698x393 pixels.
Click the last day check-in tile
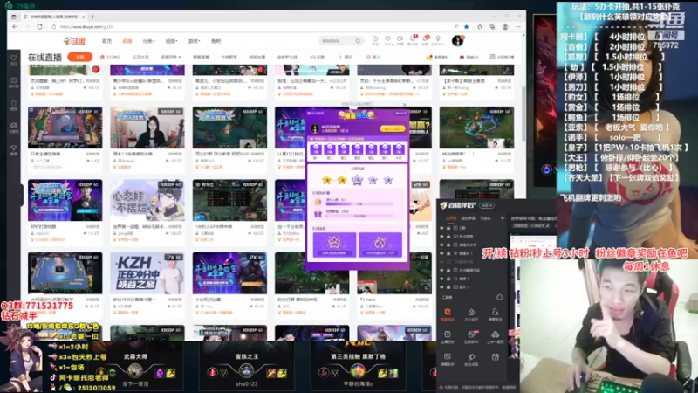399,149
